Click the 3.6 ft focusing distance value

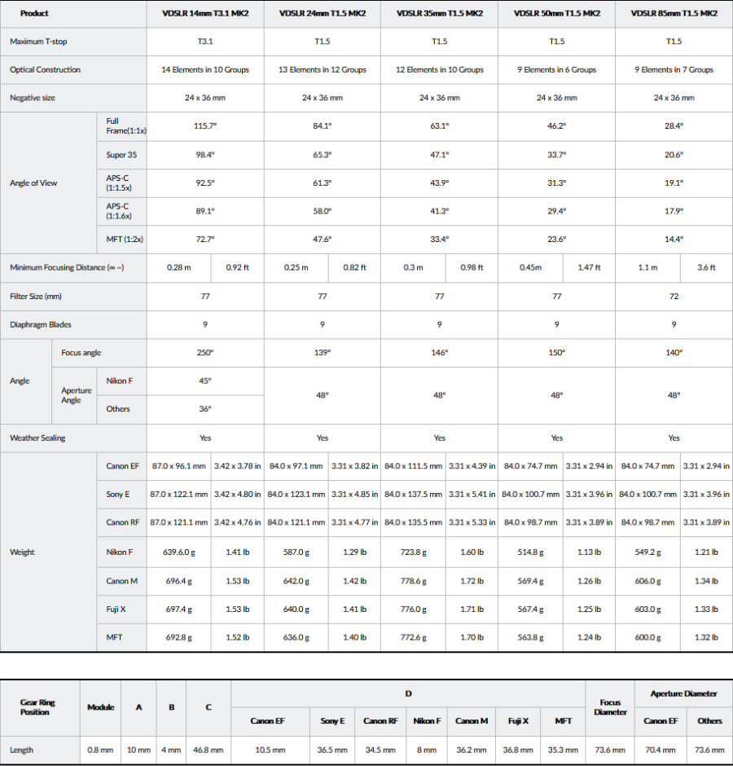pos(706,268)
